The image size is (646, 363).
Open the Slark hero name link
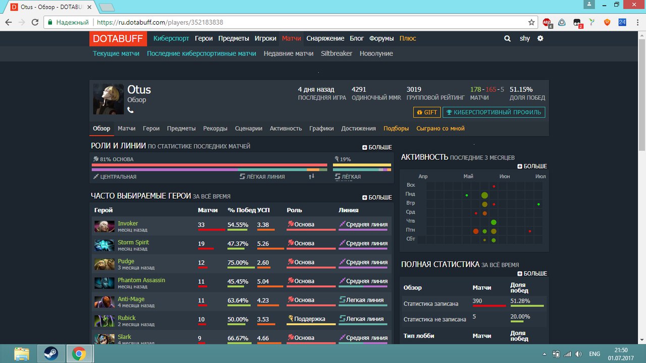click(124, 337)
